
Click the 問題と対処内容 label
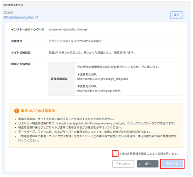[x=21, y=64]
